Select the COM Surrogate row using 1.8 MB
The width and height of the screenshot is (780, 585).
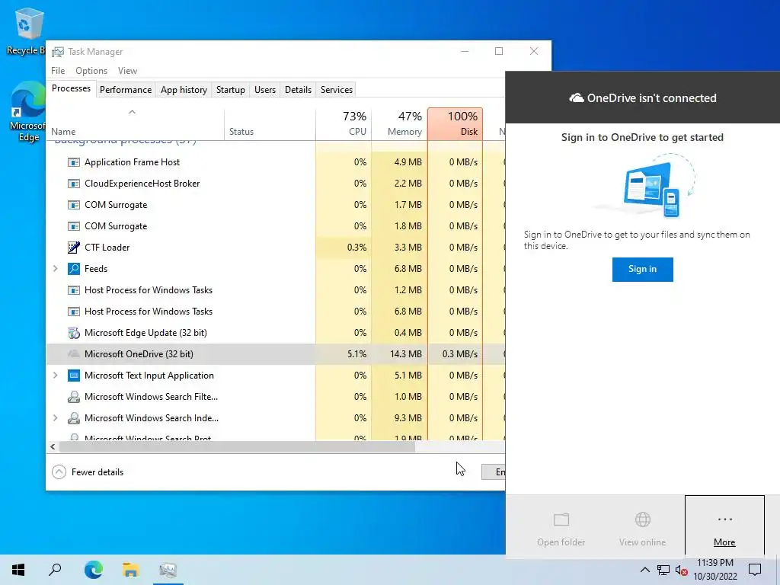coord(276,226)
